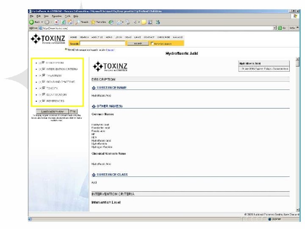
Task: Click the content pane scroll up arrow
Action: 297,59
